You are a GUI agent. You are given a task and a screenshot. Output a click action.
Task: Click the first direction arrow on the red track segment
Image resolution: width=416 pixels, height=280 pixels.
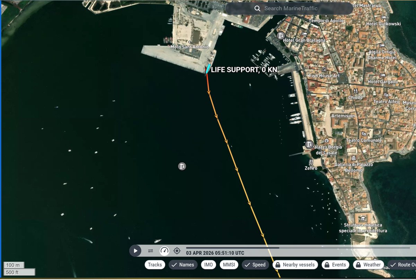click(x=209, y=92)
